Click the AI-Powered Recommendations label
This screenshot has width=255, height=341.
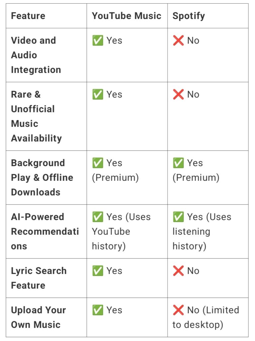(45, 232)
